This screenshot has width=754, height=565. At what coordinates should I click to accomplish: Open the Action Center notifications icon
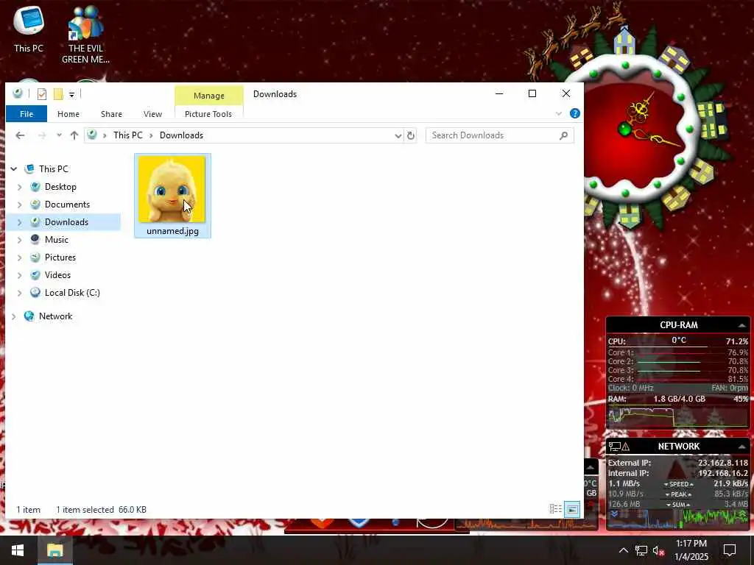(730, 550)
